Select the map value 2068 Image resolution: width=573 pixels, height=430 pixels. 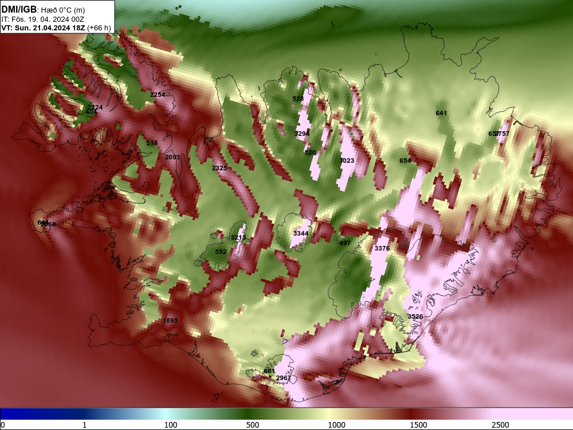(x=48, y=225)
